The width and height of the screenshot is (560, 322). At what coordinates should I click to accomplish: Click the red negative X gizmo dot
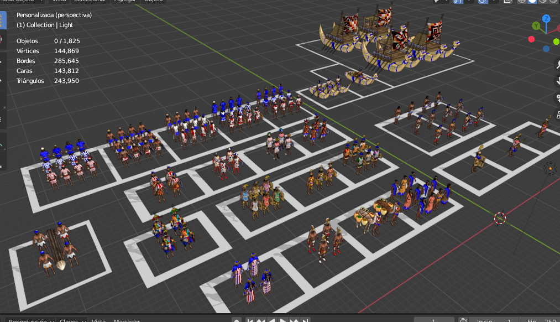click(x=531, y=39)
